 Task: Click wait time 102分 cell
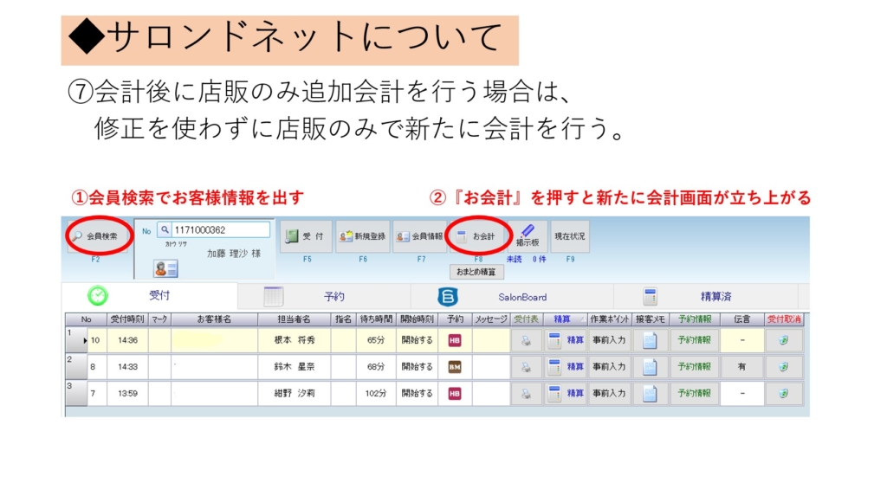[376, 394]
